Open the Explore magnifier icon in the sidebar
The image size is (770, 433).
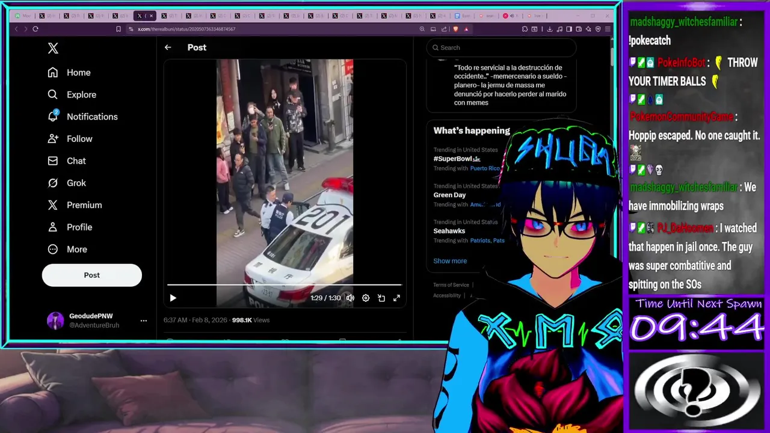53,94
